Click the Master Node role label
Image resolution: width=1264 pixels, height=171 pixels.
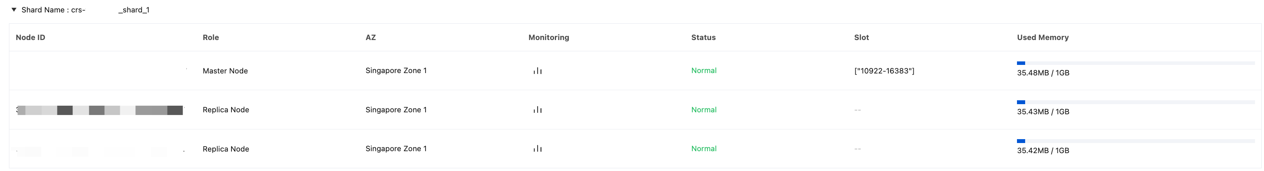(225, 71)
